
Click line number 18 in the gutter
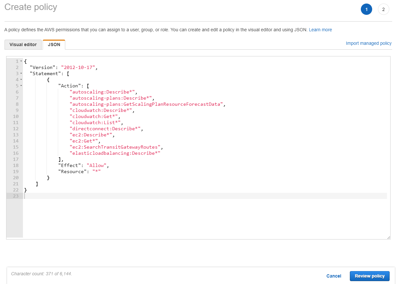coord(16,165)
